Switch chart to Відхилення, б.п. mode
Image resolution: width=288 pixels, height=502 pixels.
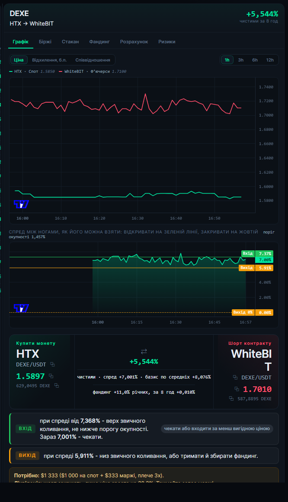(50, 60)
